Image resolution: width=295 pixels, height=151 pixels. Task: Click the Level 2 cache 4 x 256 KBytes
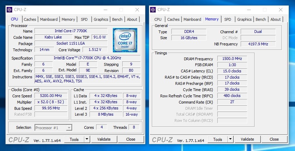point(106,108)
